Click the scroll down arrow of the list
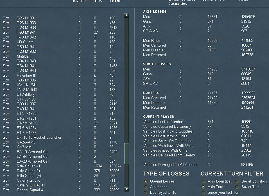 126,189
